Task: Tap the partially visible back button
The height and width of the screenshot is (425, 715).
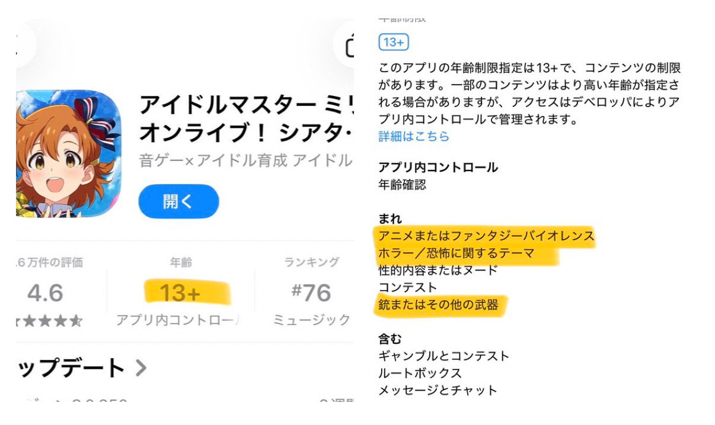Action: click(x=24, y=44)
